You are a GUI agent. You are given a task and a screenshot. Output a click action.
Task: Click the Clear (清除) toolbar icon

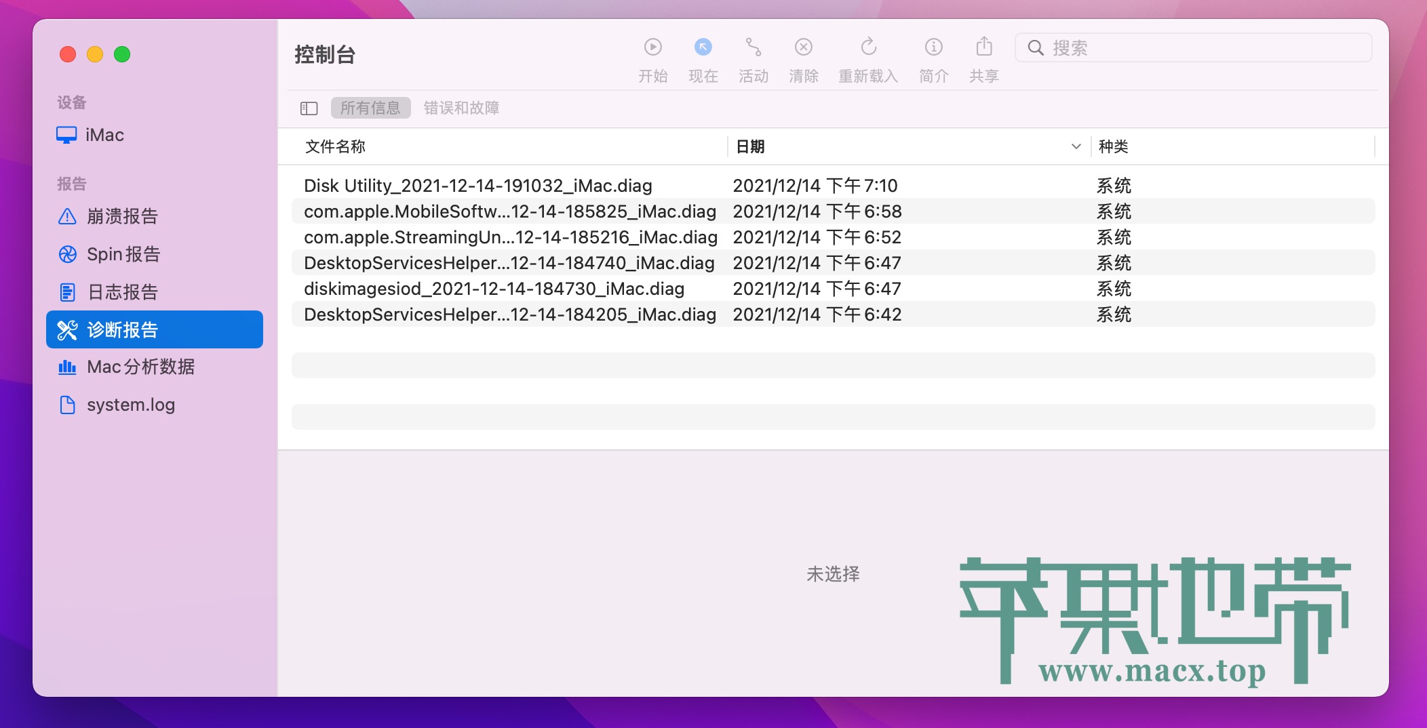click(x=803, y=47)
